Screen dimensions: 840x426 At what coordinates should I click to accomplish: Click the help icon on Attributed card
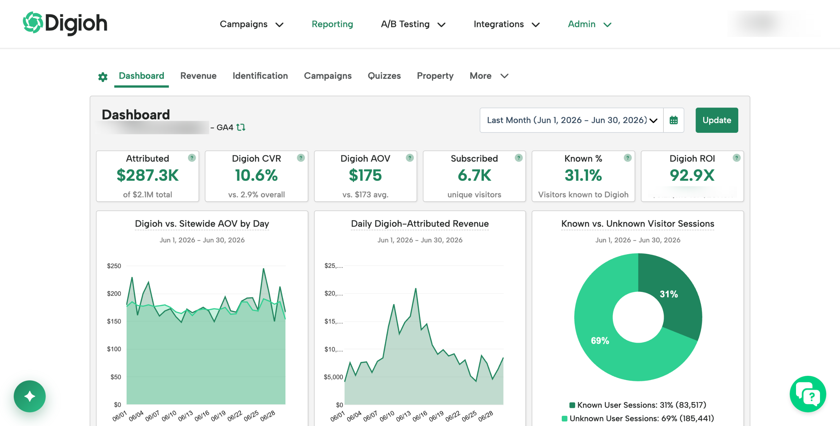pyautogui.click(x=192, y=158)
